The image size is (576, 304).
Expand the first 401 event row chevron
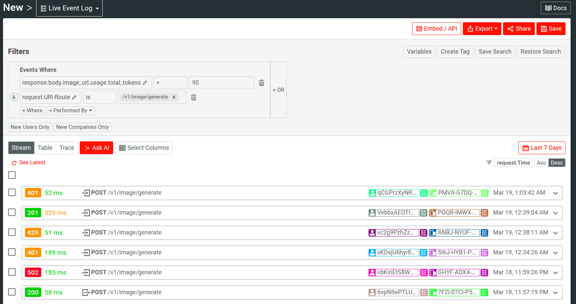click(555, 193)
